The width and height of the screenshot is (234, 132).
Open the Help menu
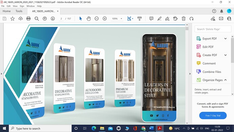click(x=39, y=6)
